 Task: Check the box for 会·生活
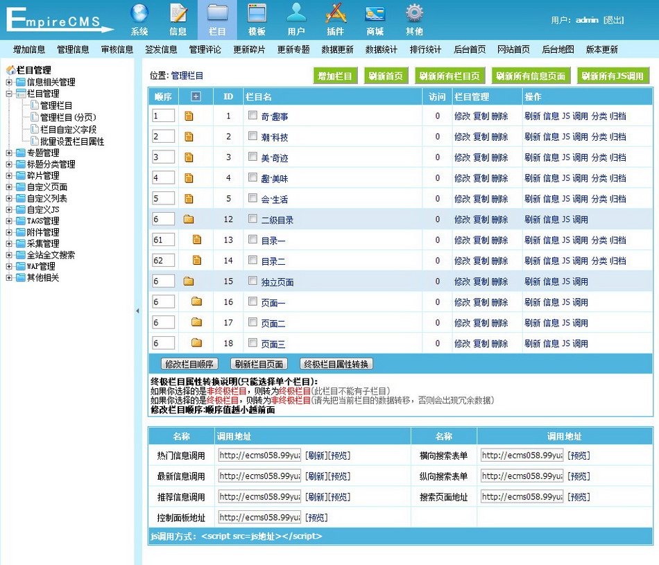[x=253, y=198]
